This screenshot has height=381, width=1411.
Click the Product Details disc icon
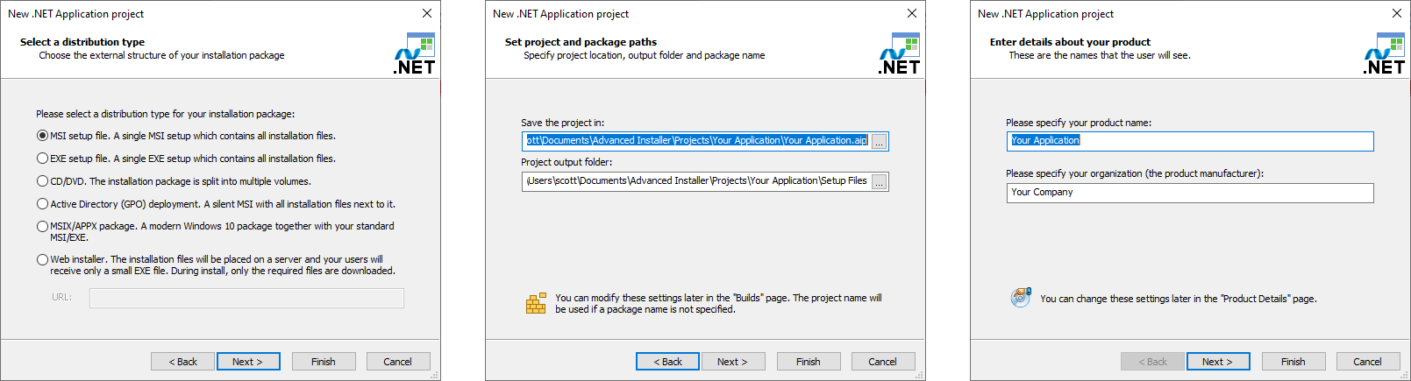point(1021,298)
